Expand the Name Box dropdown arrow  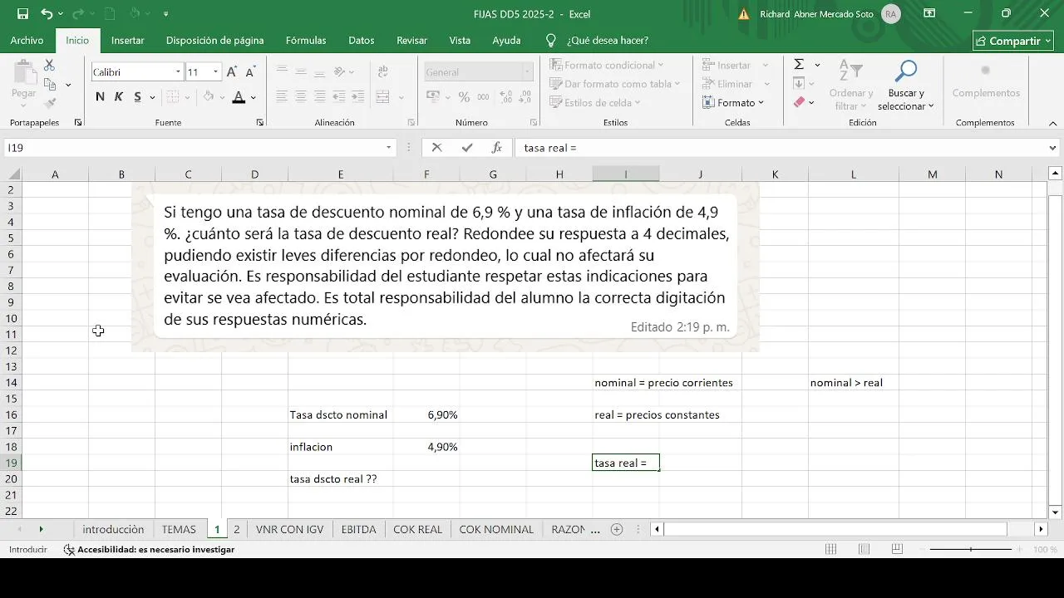[388, 148]
